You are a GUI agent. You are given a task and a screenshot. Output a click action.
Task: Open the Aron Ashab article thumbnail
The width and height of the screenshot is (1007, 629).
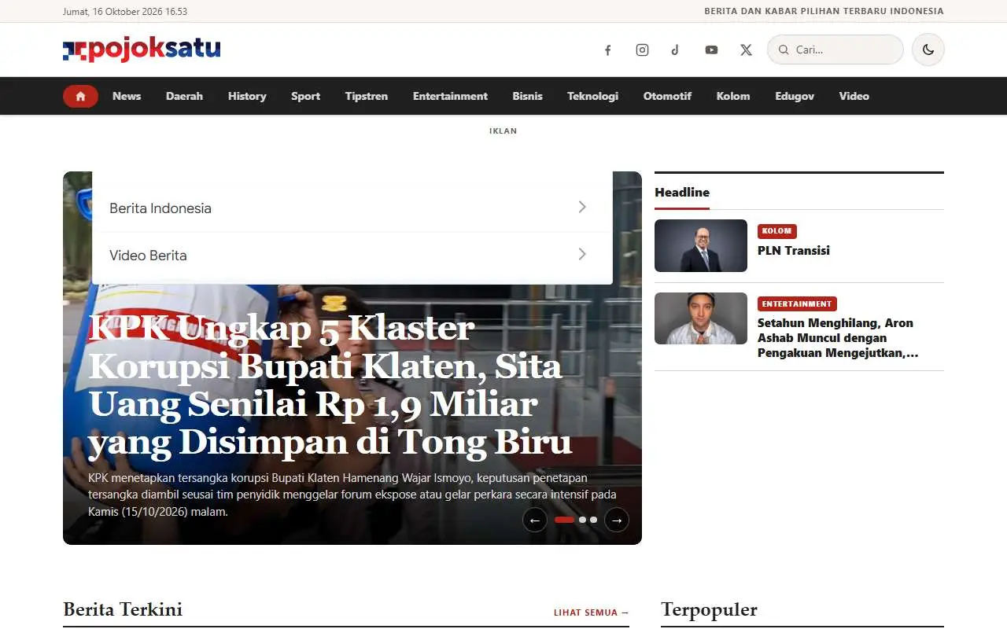[701, 318]
